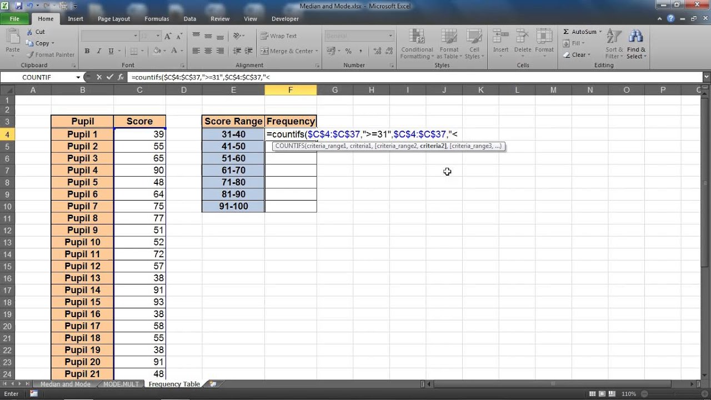This screenshot has height=400, width=711.
Task: Minimize the ribbon with the caret icon
Action: [660, 18]
